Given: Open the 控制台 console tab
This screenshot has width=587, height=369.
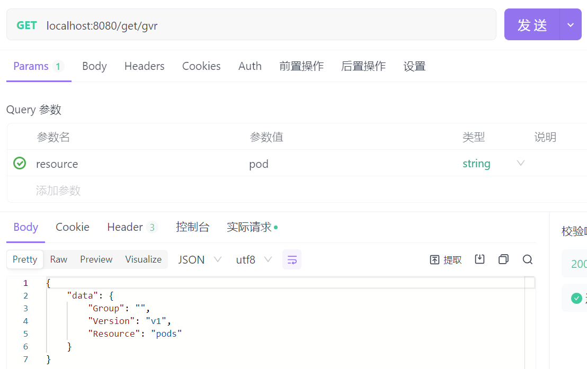Looking at the screenshot, I should click(192, 227).
